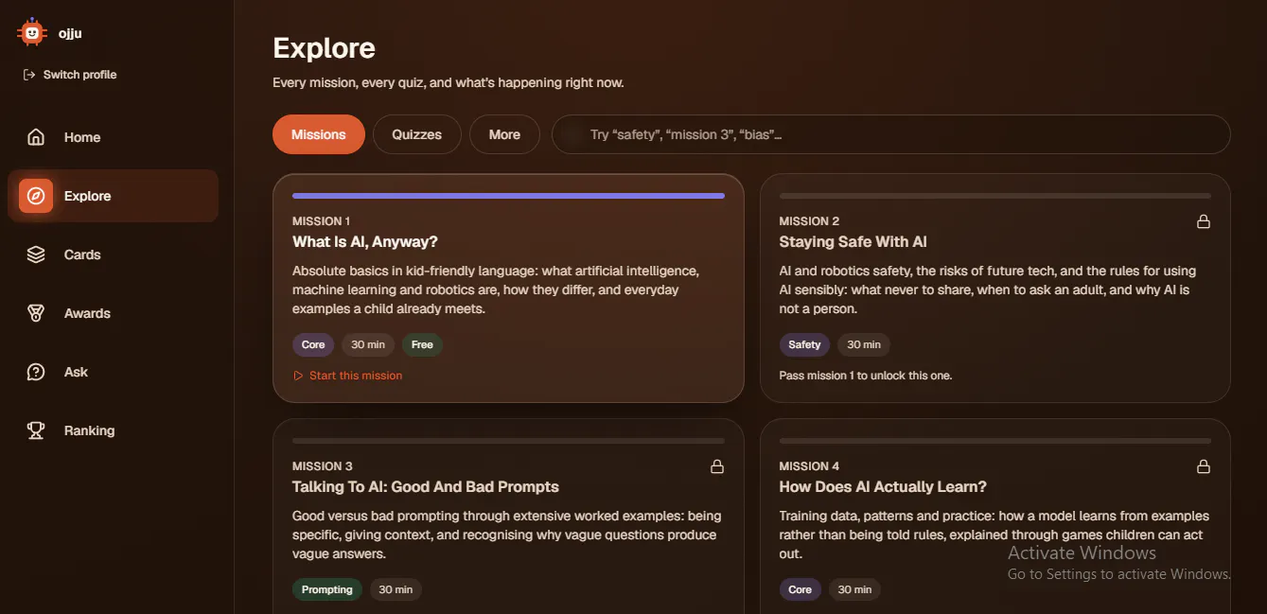Viewport: 1267px width, 614px height.
Task: Click How Does AI Actually Learn? title
Action: (x=883, y=487)
